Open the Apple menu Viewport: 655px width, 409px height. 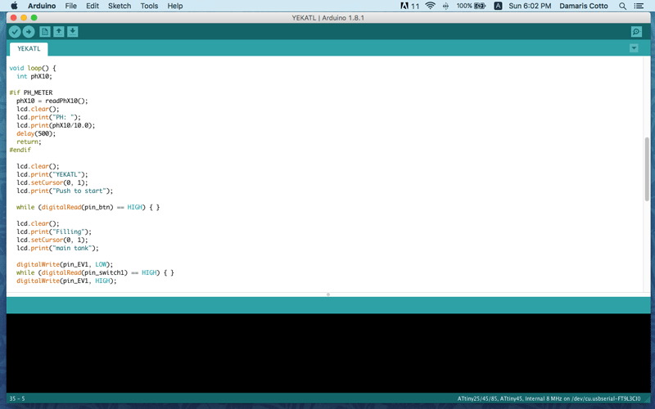tap(14, 6)
